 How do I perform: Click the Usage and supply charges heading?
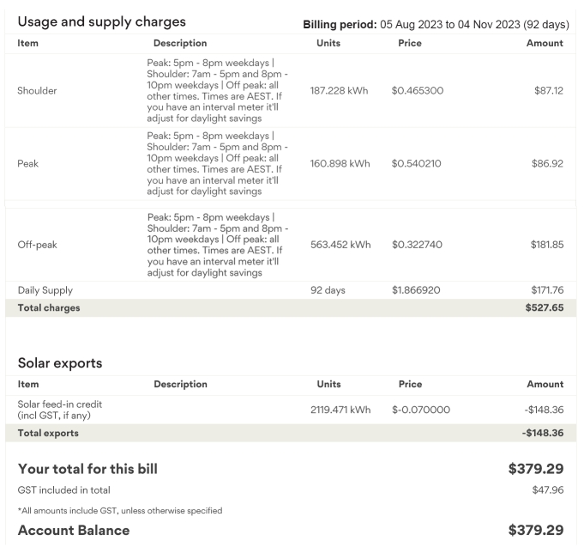tap(102, 21)
